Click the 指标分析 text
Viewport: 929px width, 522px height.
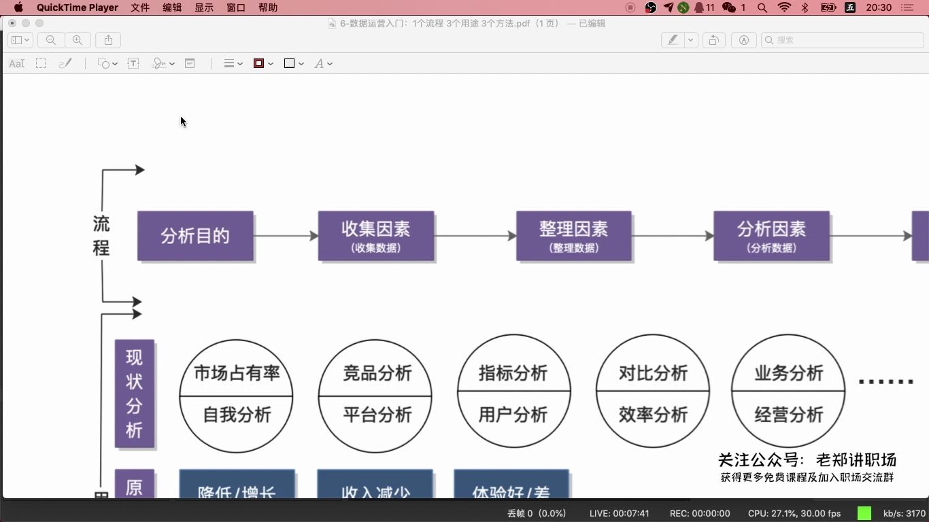pos(513,373)
